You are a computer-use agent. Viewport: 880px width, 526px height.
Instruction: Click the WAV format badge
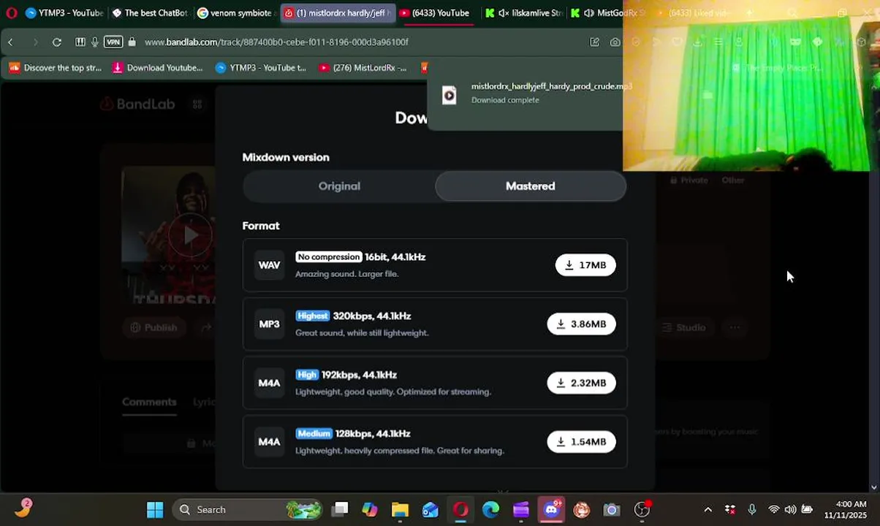point(269,265)
